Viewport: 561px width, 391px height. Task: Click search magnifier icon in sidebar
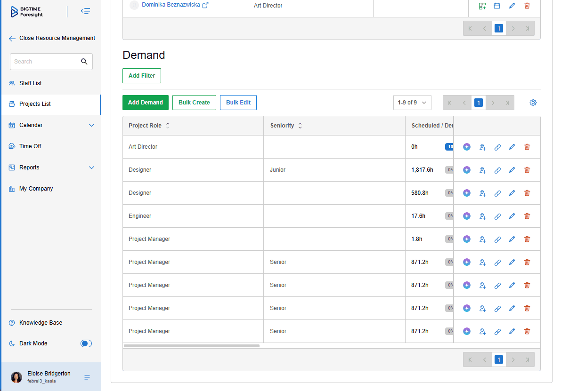(84, 62)
